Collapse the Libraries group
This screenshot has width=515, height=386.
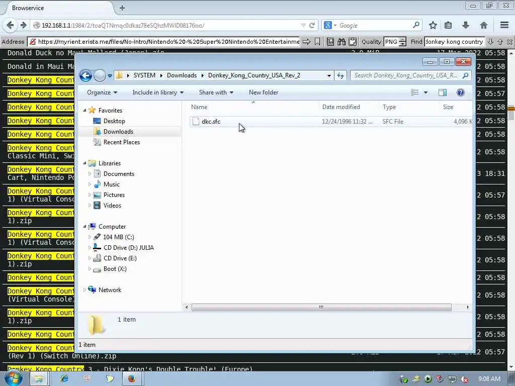click(x=84, y=163)
